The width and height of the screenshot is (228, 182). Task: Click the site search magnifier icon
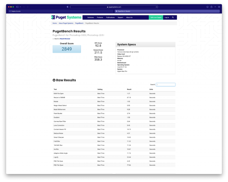(173, 17)
